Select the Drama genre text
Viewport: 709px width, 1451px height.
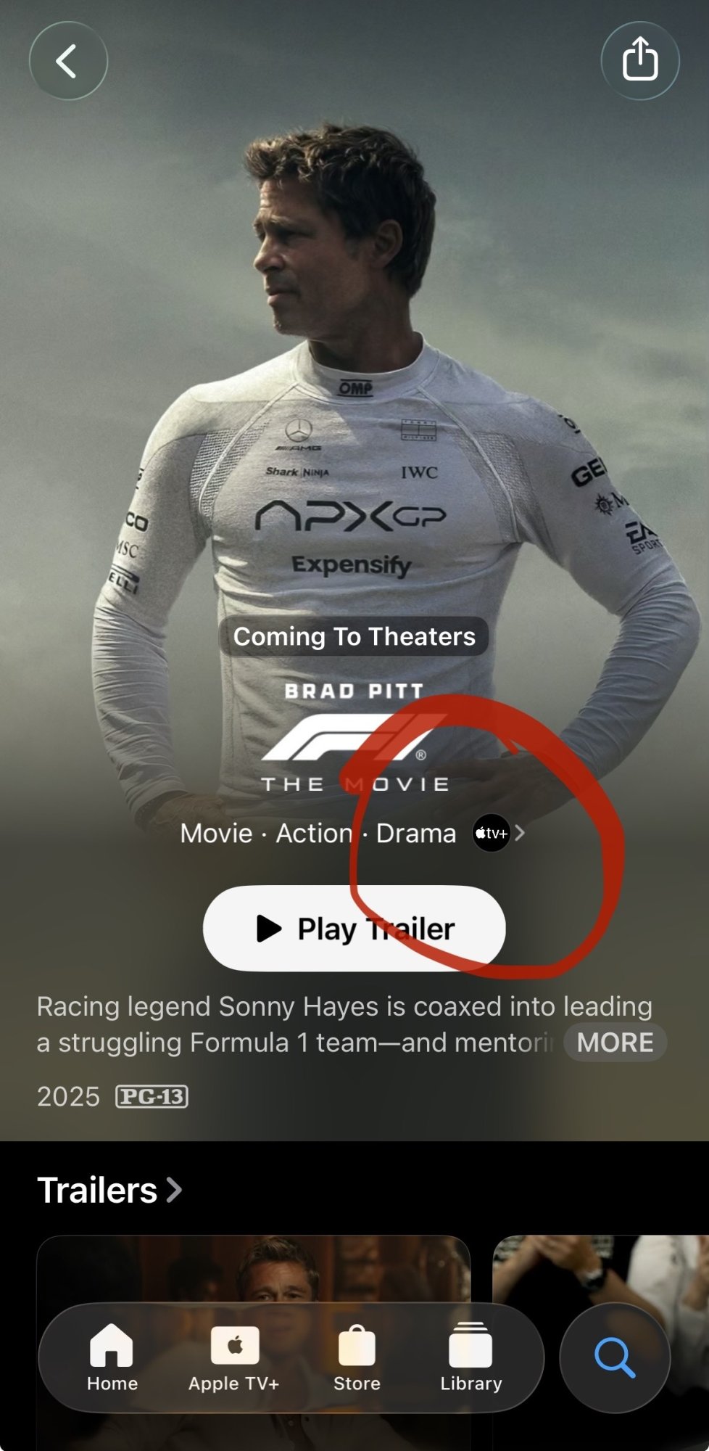[x=416, y=834]
